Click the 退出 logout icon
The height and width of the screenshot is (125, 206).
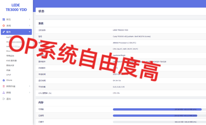4,99
